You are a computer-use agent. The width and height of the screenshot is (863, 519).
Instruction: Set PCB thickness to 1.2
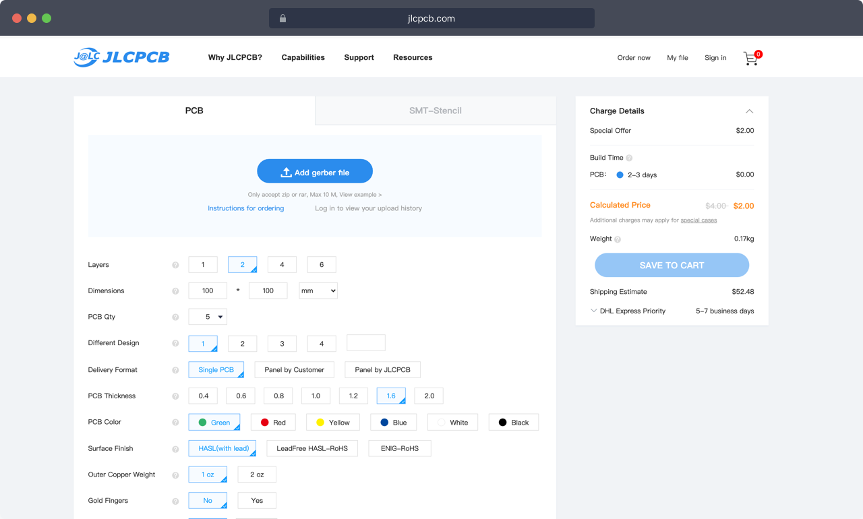coord(353,396)
